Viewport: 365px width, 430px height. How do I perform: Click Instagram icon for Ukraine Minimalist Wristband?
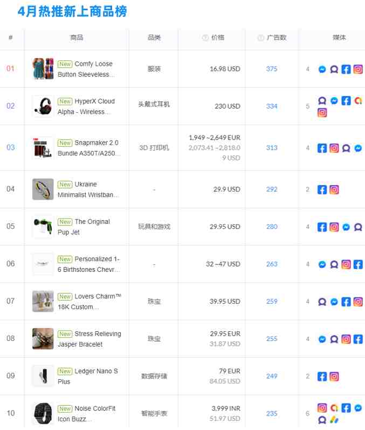334,189
